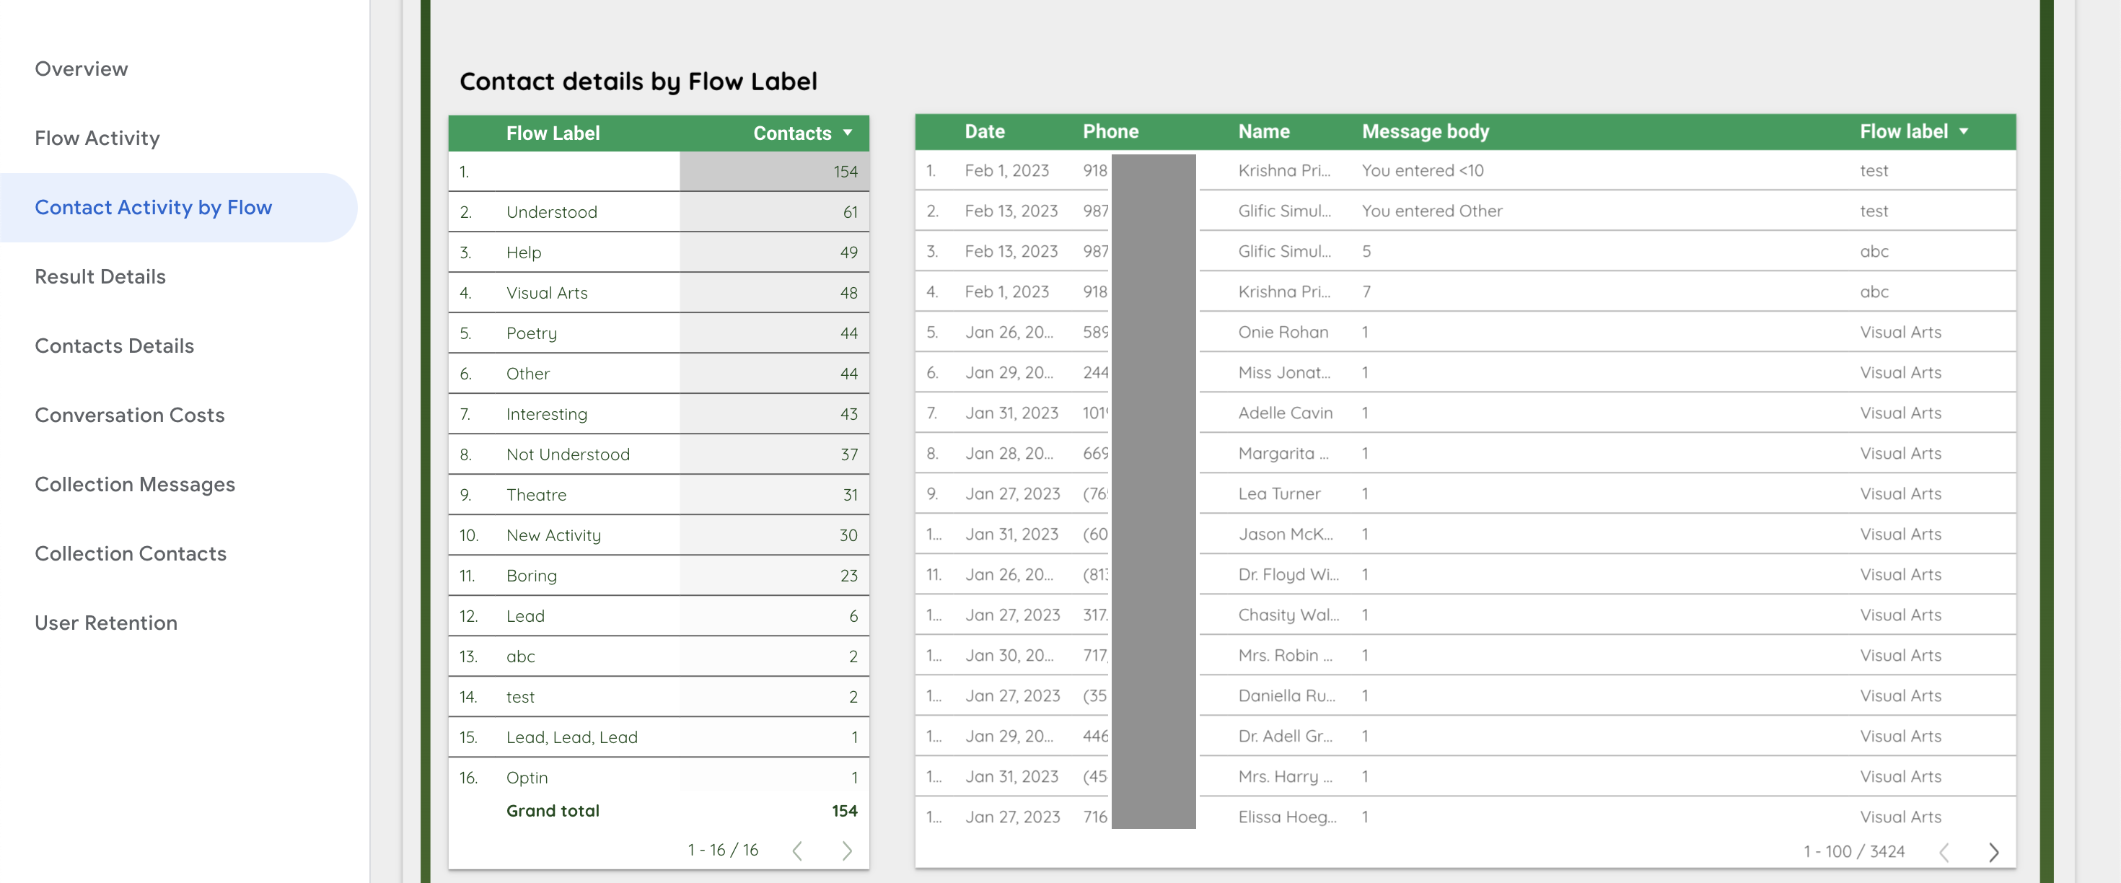
Task: Select the Krishna Pri... first table row
Action: [x=1464, y=170]
